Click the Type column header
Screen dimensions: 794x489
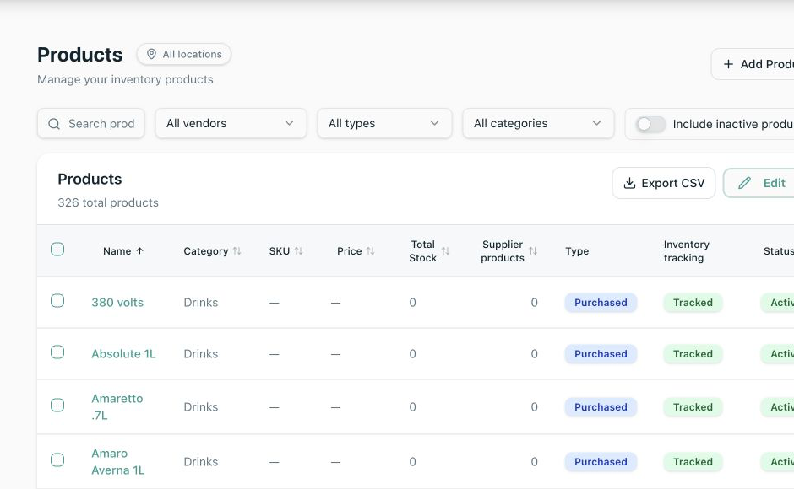tap(577, 250)
